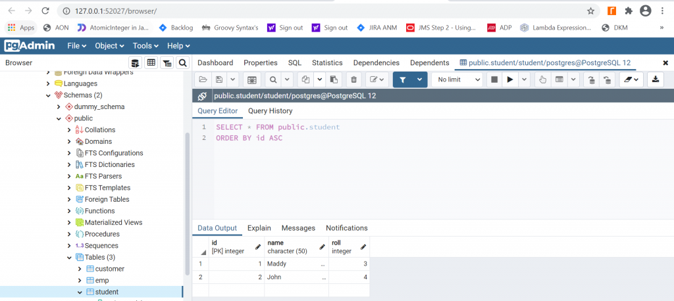Click the name column edit pencil icon
674x301 pixels.
[x=322, y=247]
